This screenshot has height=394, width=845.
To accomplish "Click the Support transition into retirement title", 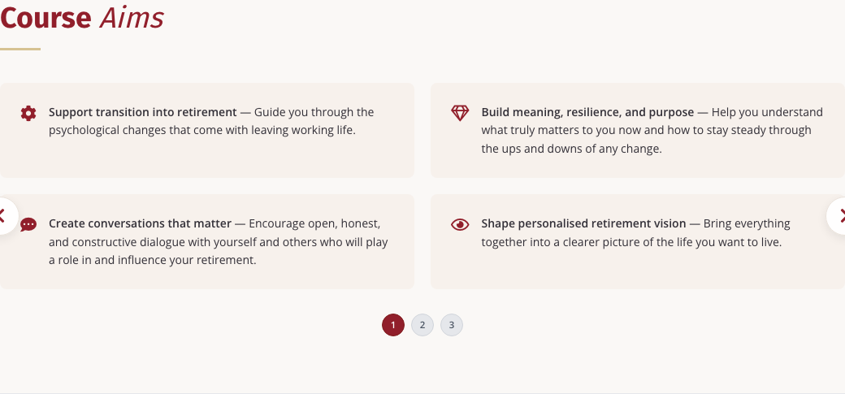I will (x=143, y=112).
